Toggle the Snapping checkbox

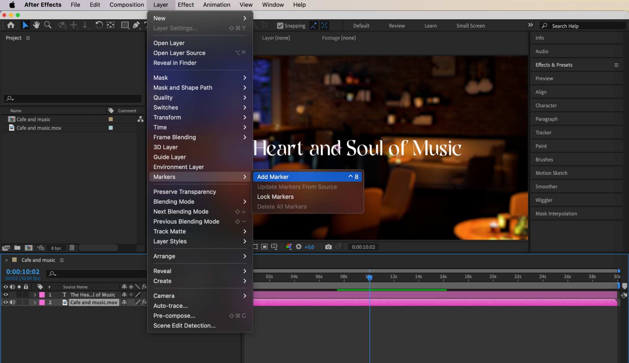(x=280, y=26)
